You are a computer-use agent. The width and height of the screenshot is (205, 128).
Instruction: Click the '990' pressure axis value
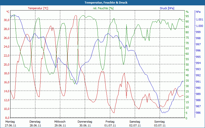tap(198, 88)
